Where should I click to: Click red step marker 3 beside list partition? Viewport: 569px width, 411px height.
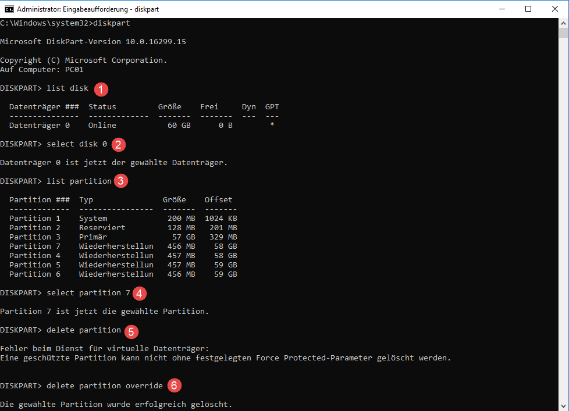(x=120, y=181)
